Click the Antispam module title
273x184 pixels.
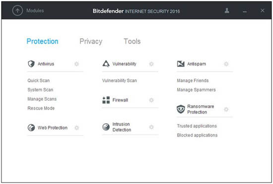click(197, 64)
